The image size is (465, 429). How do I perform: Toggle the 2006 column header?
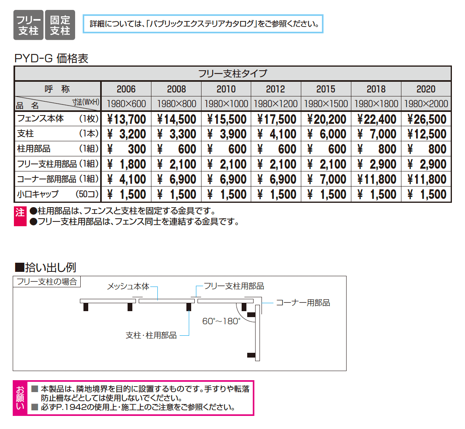[126, 89]
